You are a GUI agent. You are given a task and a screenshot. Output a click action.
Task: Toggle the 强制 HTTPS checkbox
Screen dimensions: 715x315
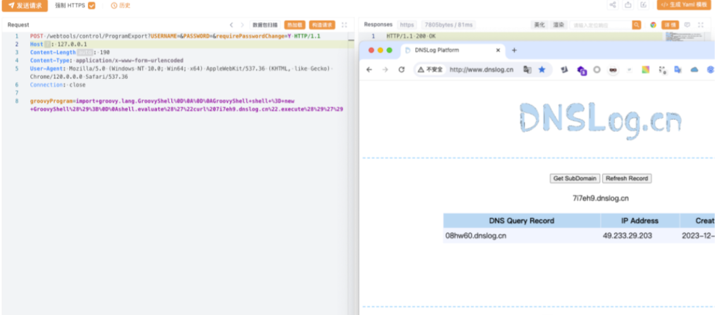pyautogui.click(x=92, y=6)
